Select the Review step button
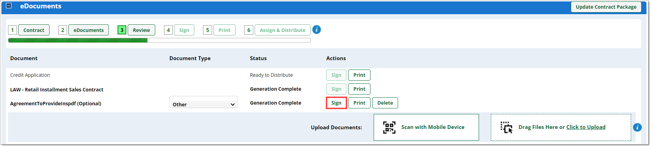This screenshot has height=147, width=651. coord(141,30)
